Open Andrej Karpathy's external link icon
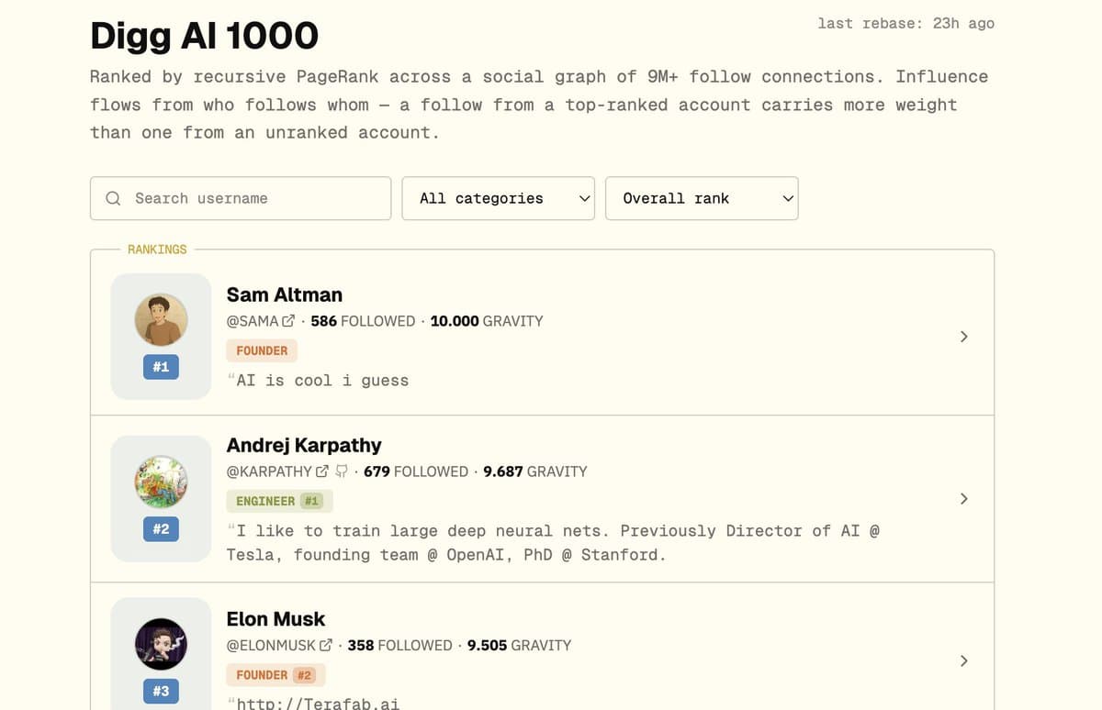1102x710 pixels. [322, 471]
